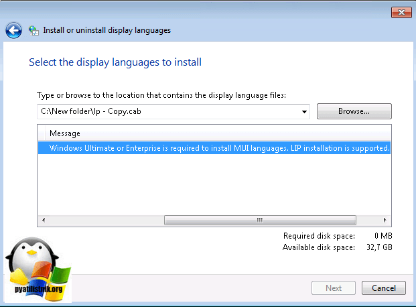Click the Next button
The width and height of the screenshot is (416, 307).
point(334,288)
